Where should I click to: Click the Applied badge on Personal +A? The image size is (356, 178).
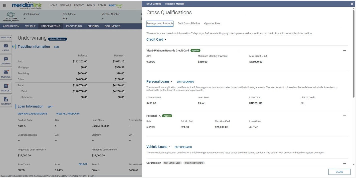[167, 116]
